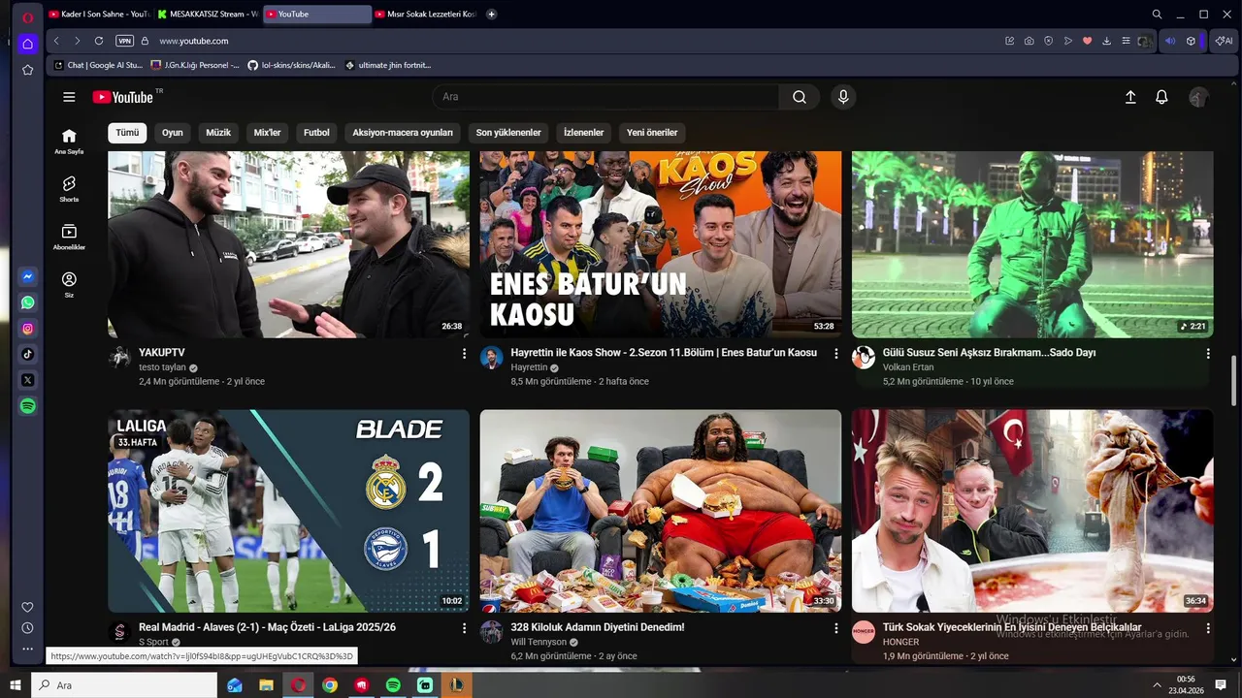Select the Aksiyon-macera oyunları chip
The width and height of the screenshot is (1242, 698).
click(x=403, y=133)
